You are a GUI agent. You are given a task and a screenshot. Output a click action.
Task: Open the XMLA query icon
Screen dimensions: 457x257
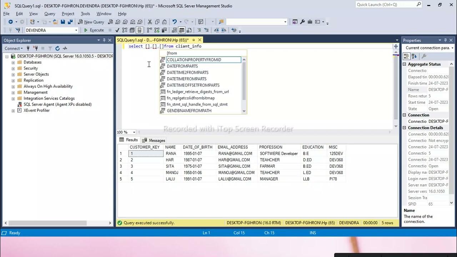133,22
